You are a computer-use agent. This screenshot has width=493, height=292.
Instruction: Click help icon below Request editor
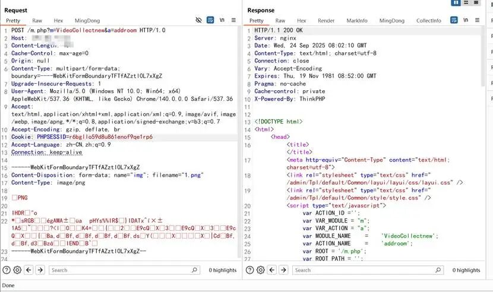pyautogui.click(x=7, y=270)
